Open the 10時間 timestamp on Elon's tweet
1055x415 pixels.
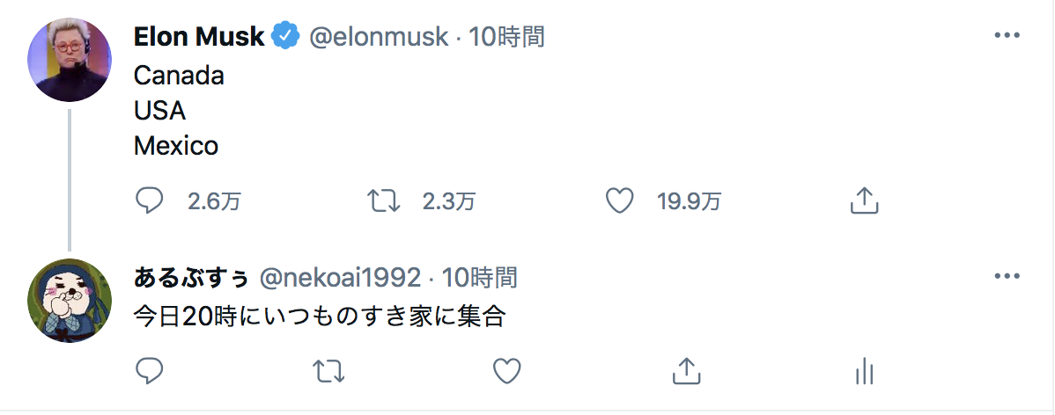tap(506, 36)
